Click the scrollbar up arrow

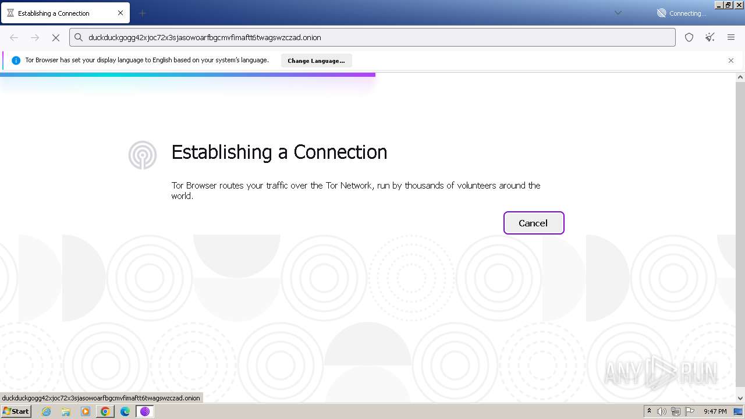(740, 77)
